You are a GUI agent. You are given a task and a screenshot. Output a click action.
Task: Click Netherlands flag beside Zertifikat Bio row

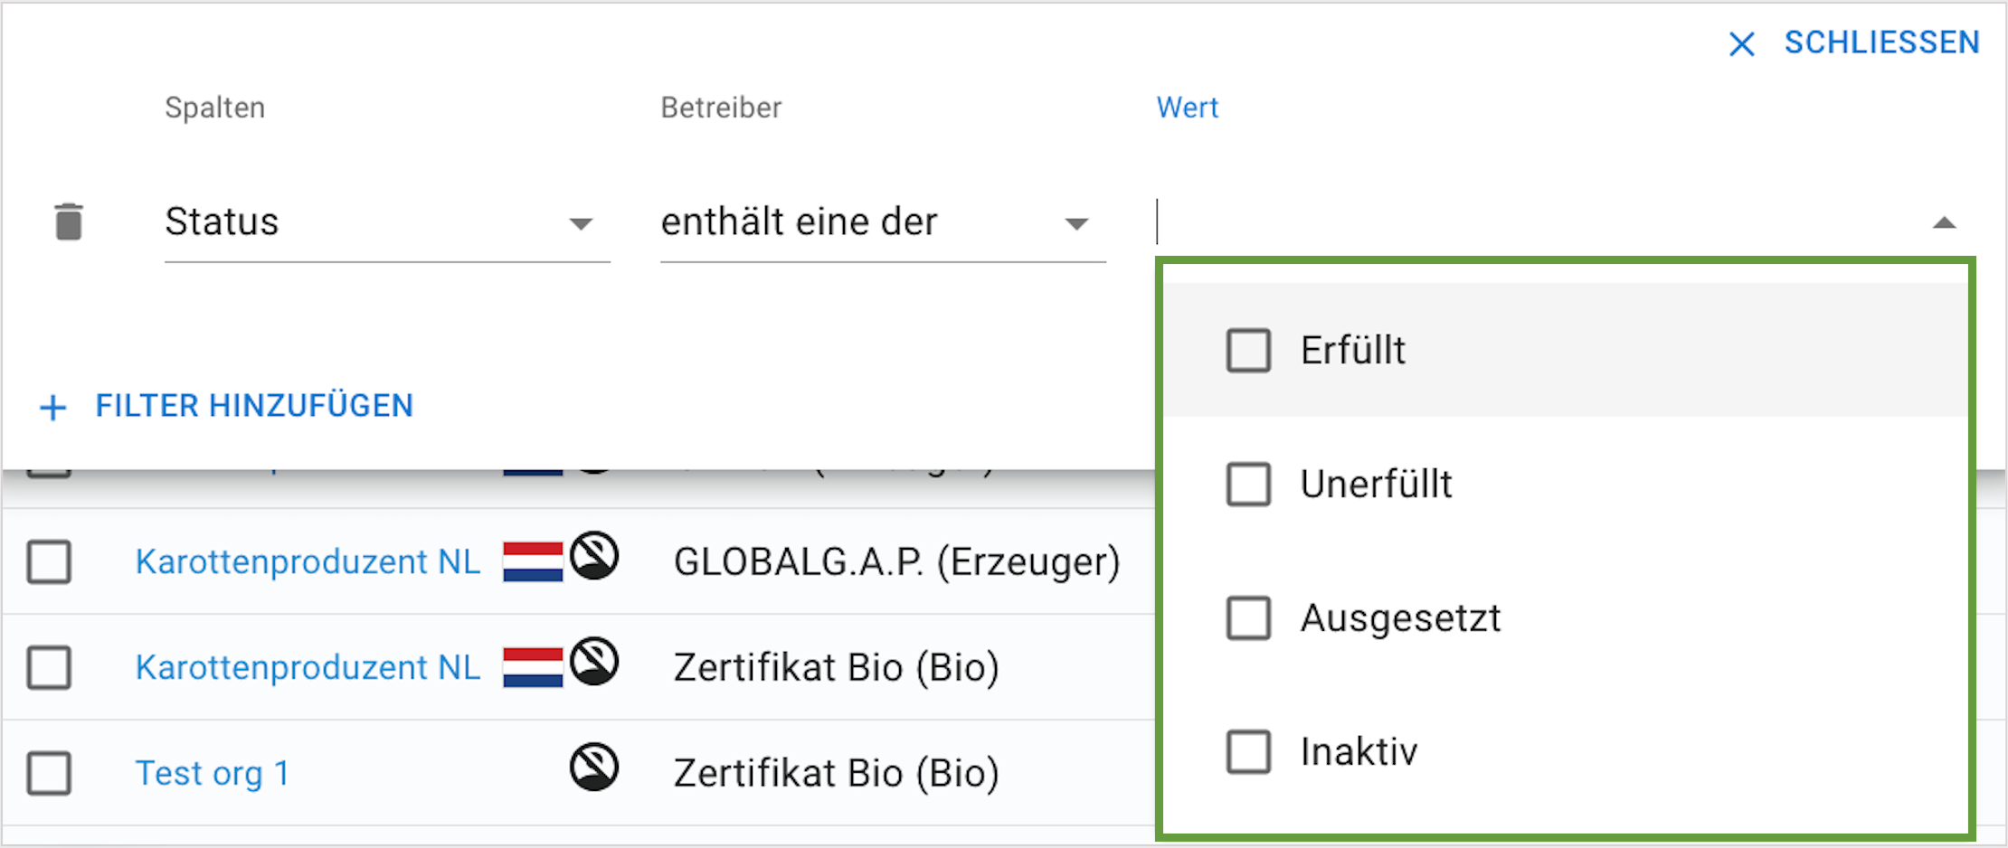(x=533, y=667)
